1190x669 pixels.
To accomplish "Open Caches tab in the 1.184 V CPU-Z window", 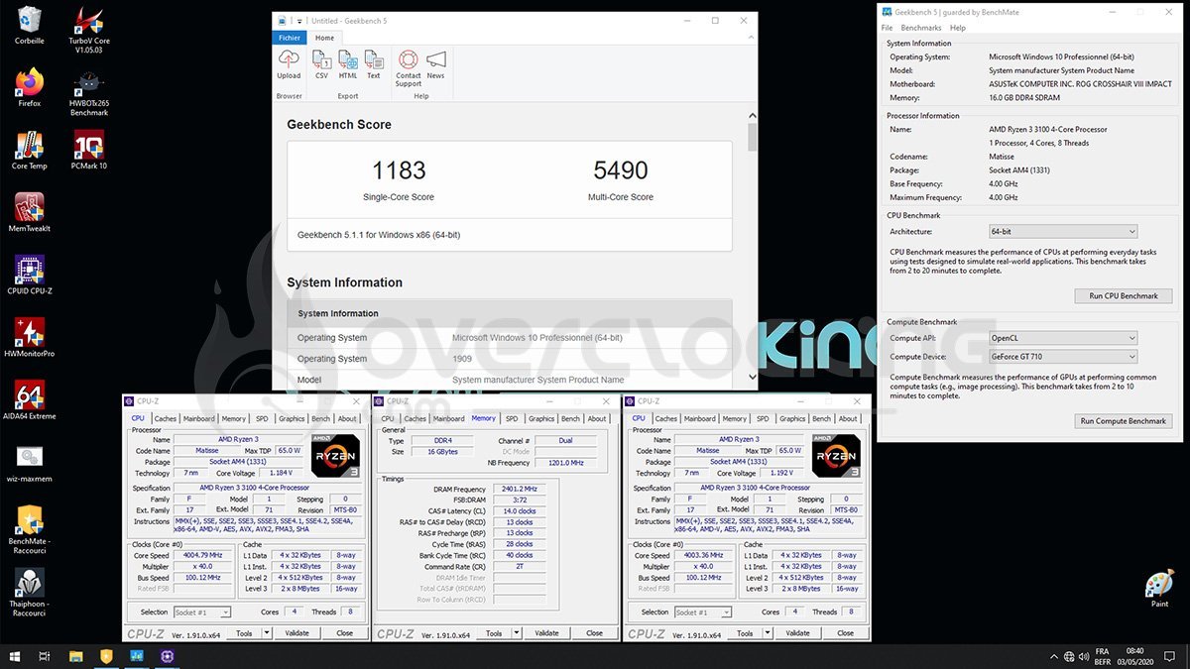I will 166,418.
